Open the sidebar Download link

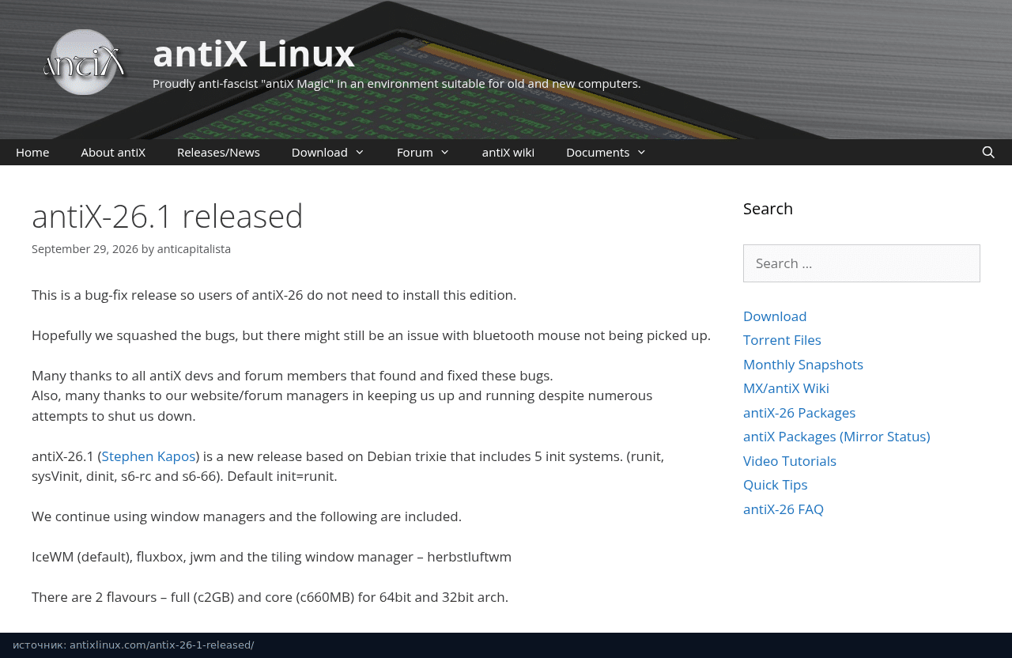pos(775,316)
